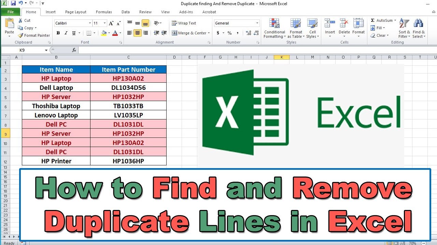Viewport: 437px width, 245px height.
Task: Activate the Format Painter brush
Action: tap(34, 35)
